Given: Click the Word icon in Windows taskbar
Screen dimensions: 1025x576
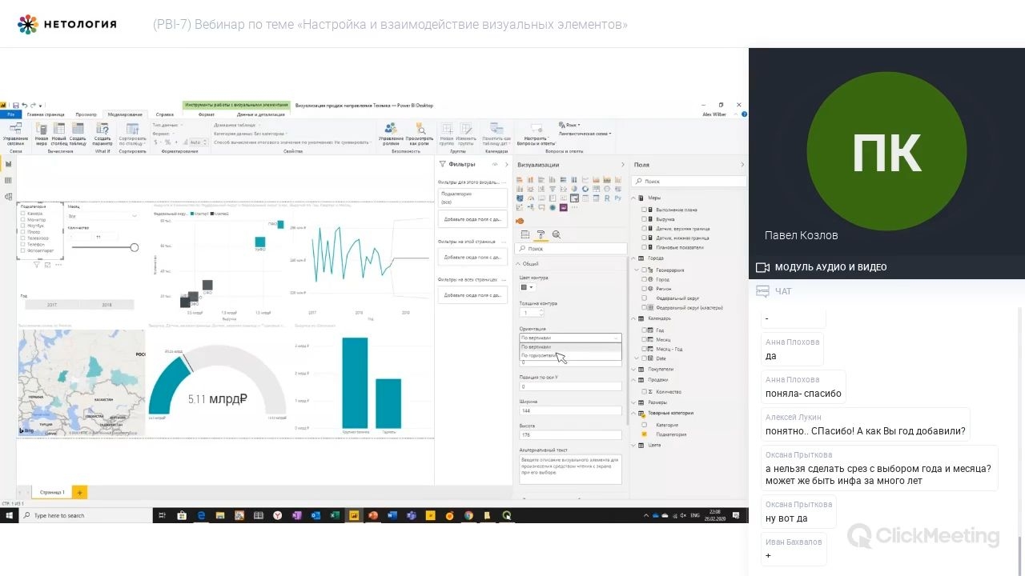Looking at the screenshot, I should point(392,515).
